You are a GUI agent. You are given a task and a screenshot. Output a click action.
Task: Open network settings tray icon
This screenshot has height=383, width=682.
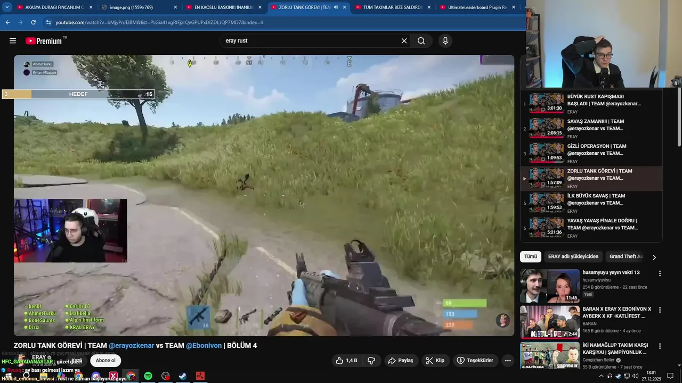(x=627, y=376)
